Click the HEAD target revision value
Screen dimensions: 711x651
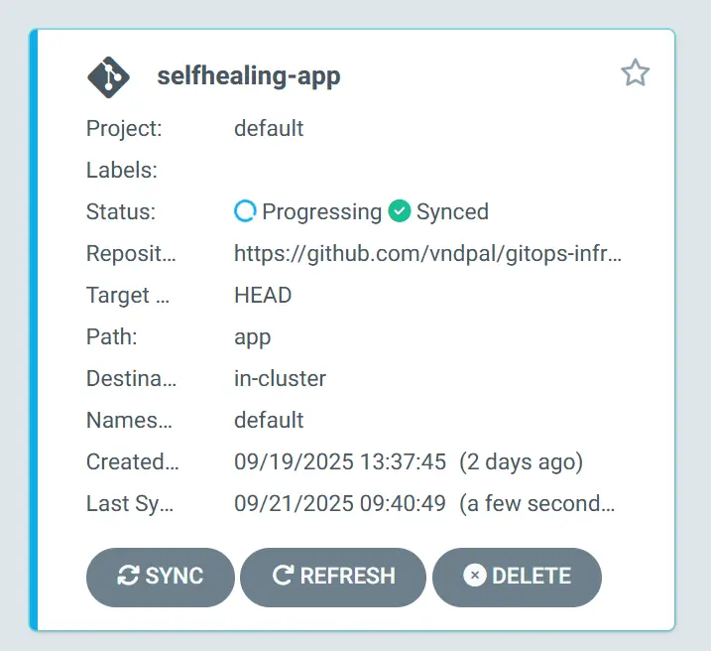(x=263, y=295)
